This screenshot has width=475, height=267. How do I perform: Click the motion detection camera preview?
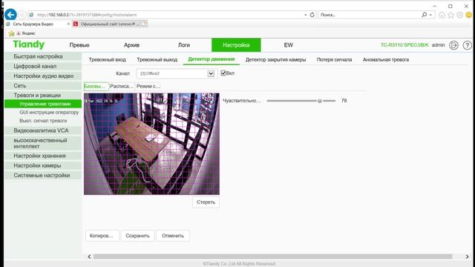[151, 144]
